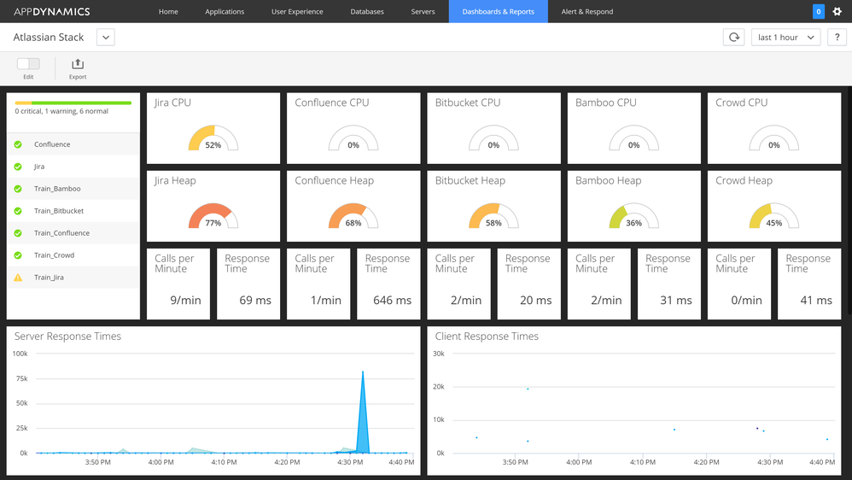852x480 pixels.
Task: Click the health status summary bar
Action: point(73,102)
